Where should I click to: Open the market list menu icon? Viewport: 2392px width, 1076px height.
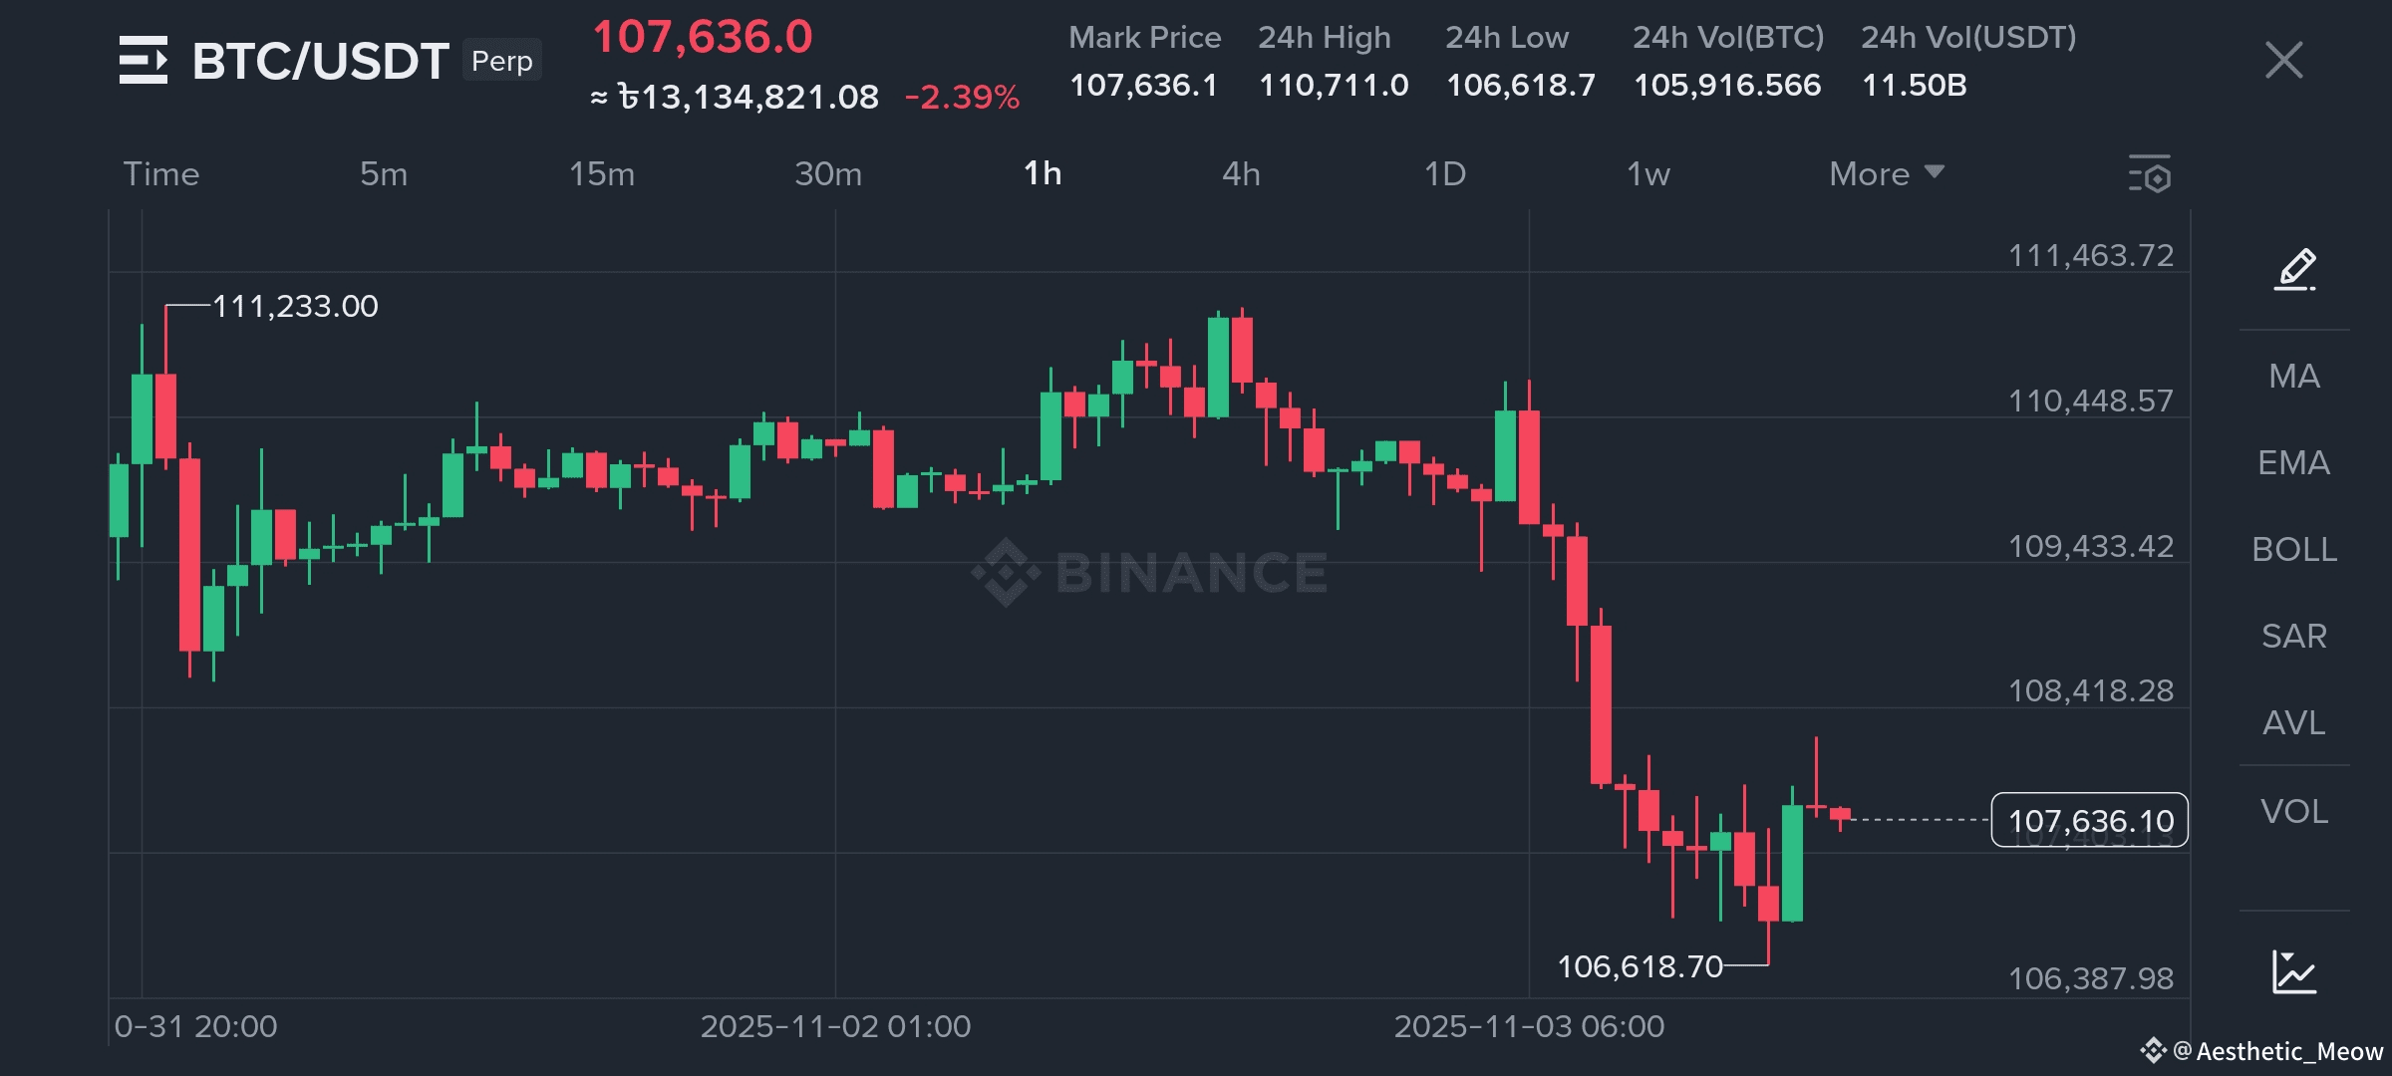tap(144, 60)
